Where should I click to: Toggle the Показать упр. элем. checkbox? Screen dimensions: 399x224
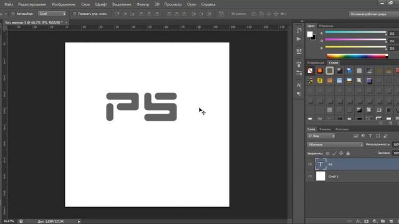point(75,14)
